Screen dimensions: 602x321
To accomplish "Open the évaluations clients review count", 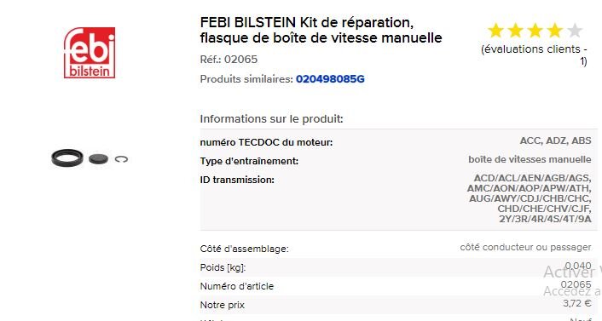I will [534, 54].
